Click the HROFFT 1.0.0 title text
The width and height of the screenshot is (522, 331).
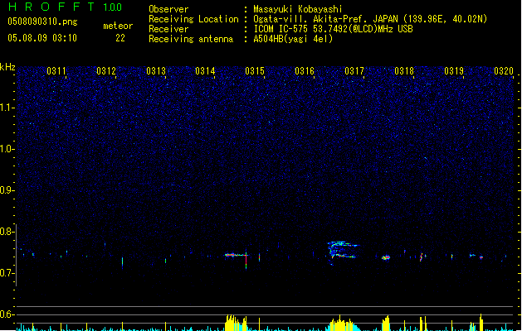click(x=65, y=7)
